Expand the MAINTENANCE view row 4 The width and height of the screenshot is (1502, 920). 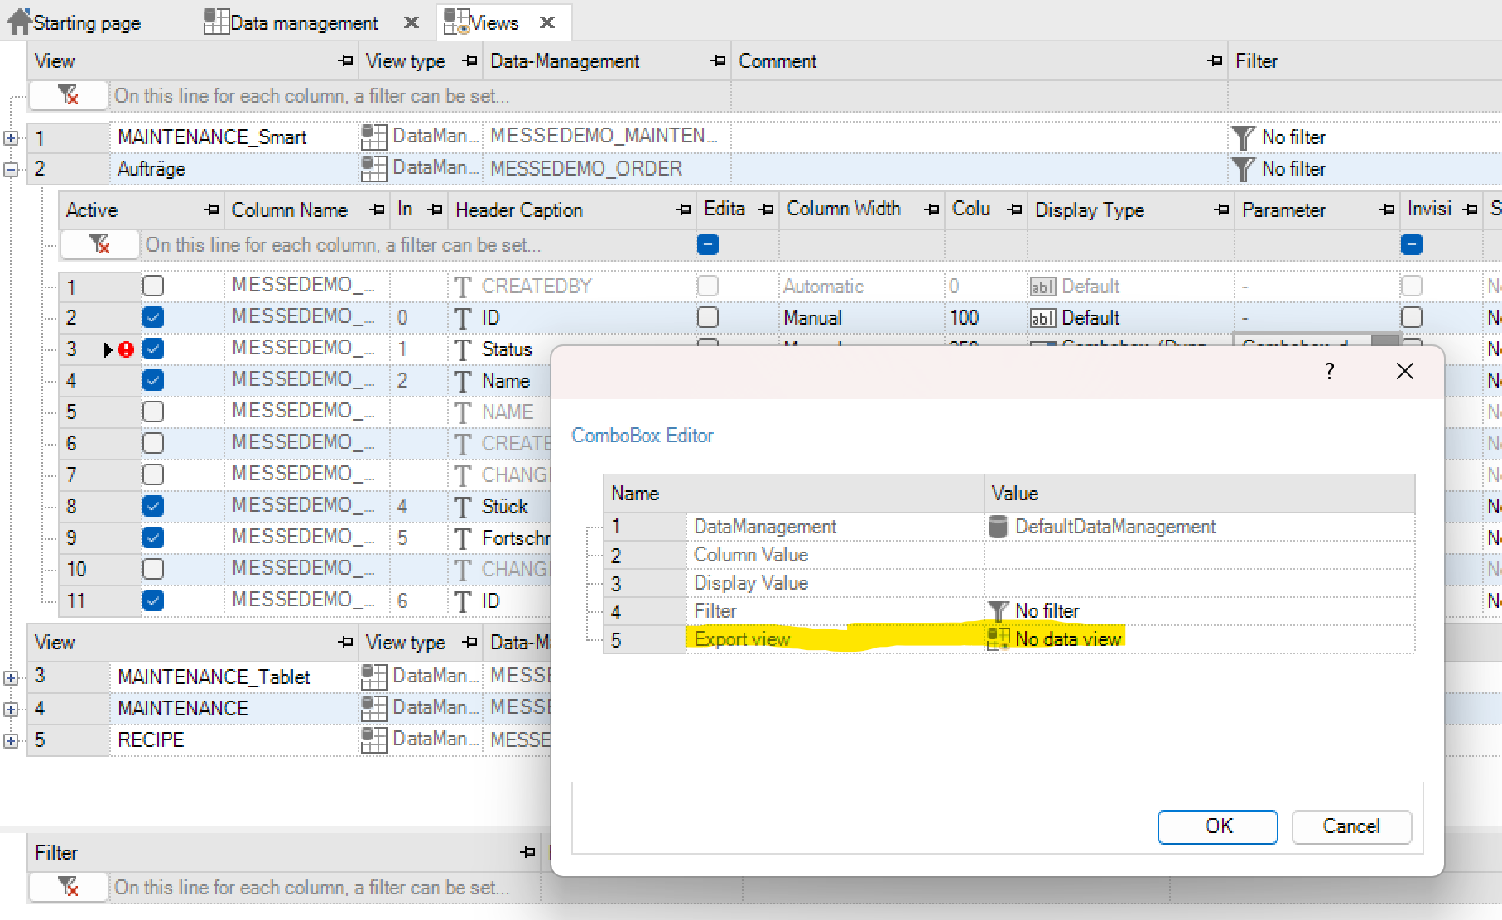11,710
